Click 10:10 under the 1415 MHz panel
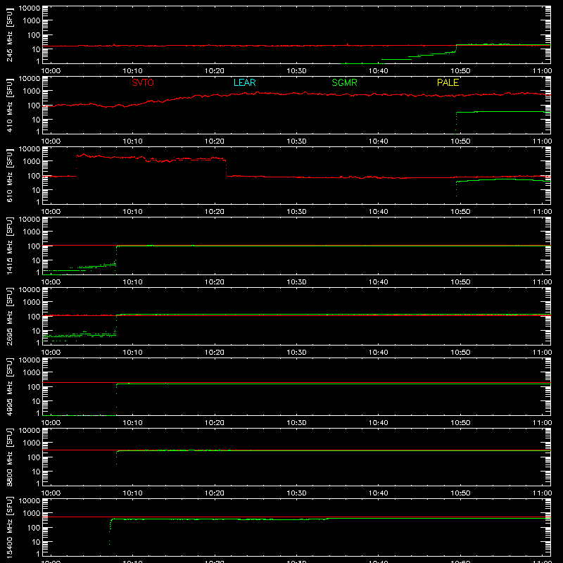The height and width of the screenshot is (563, 563). [x=133, y=282]
